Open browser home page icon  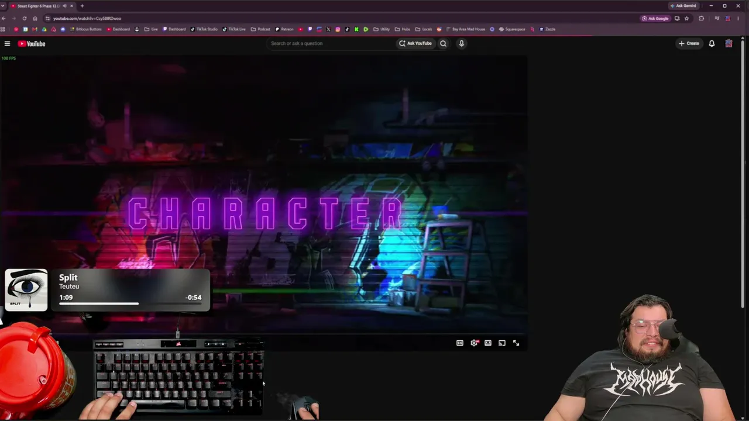[x=35, y=18]
